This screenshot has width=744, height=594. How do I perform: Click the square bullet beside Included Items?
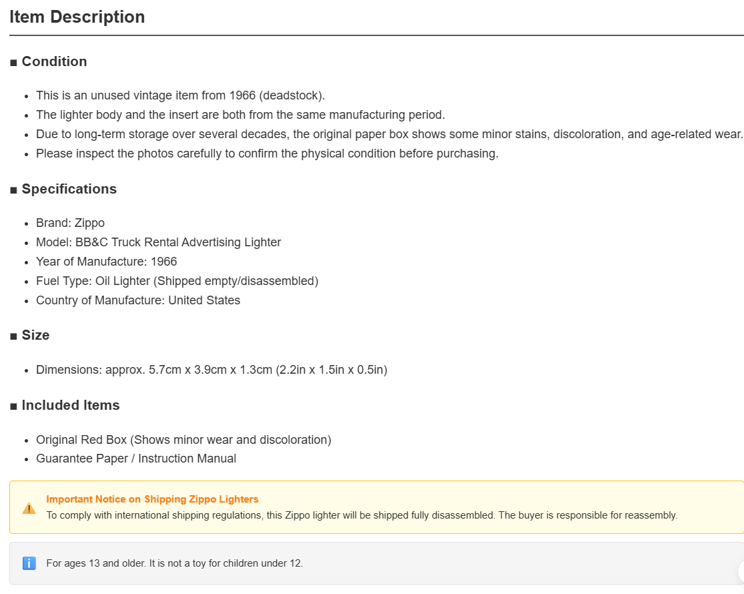[13, 406]
